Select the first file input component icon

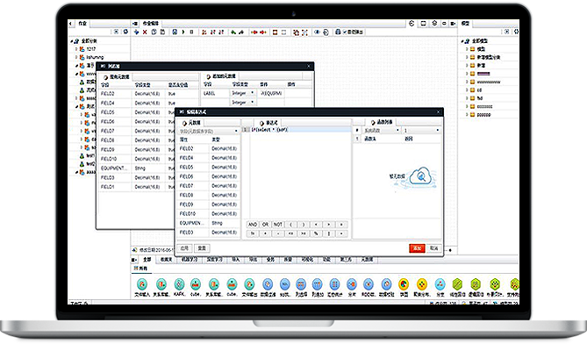pyautogui.click(x=142, y=284)
